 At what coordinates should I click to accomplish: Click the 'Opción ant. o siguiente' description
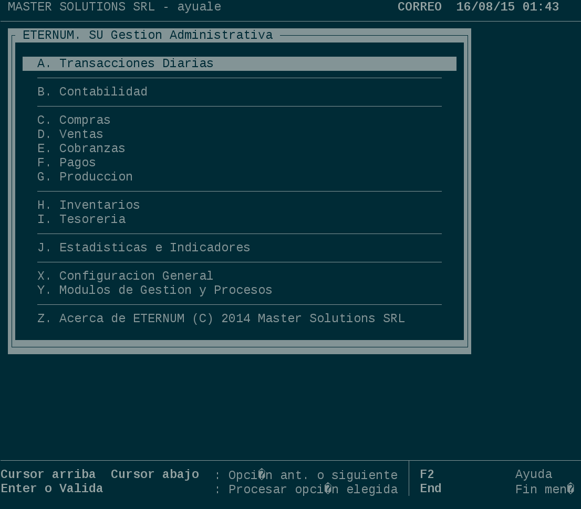pyautogui.click(x=313, y=475)
